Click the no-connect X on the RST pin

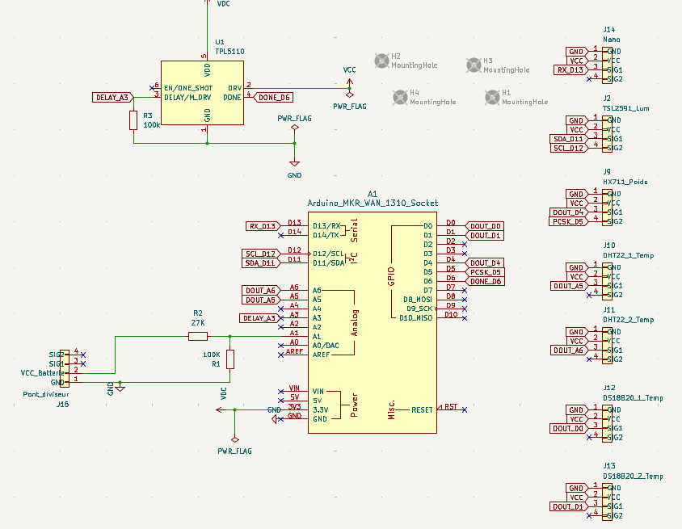tap(465, 409)
